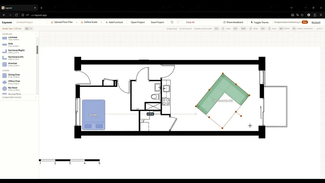Screen dimensions: 325x183
Task: Go to the Add Furniture step
Action: pyautogui.click(x=114, y=22)
